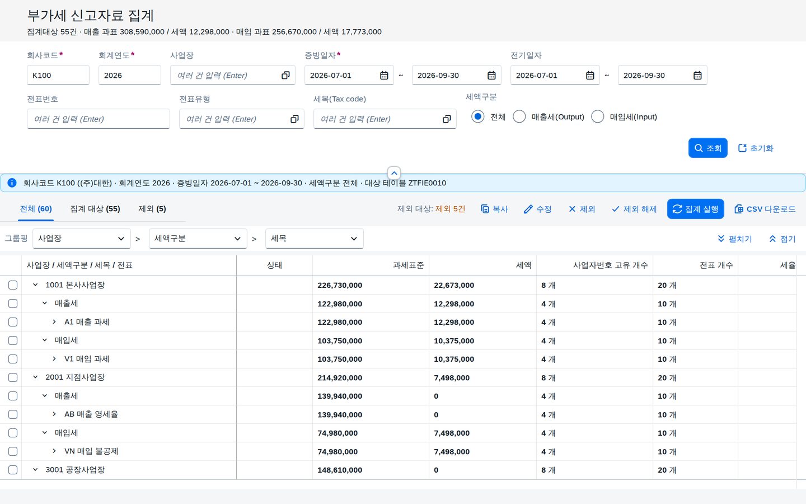The image size is (806, 504).
Task: Select the 매입세(Input) radio button
Action: click(x=598, y=116)
